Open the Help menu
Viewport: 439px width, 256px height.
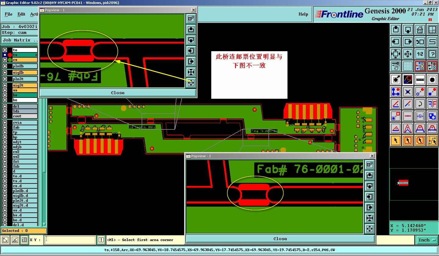tap(303, 14)
